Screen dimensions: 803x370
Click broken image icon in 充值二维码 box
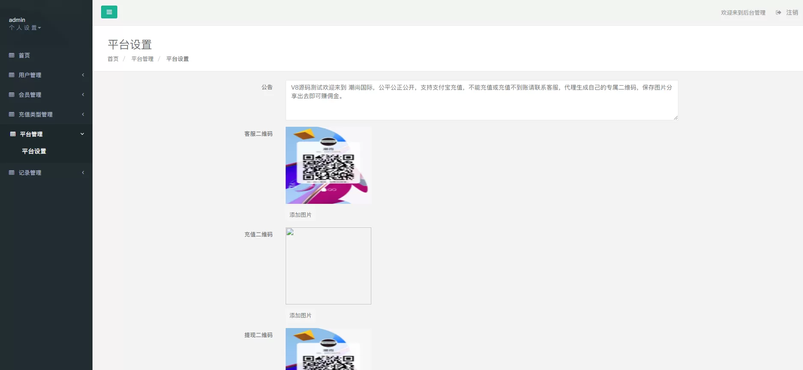pyautogui.click(x=290, y=232)
